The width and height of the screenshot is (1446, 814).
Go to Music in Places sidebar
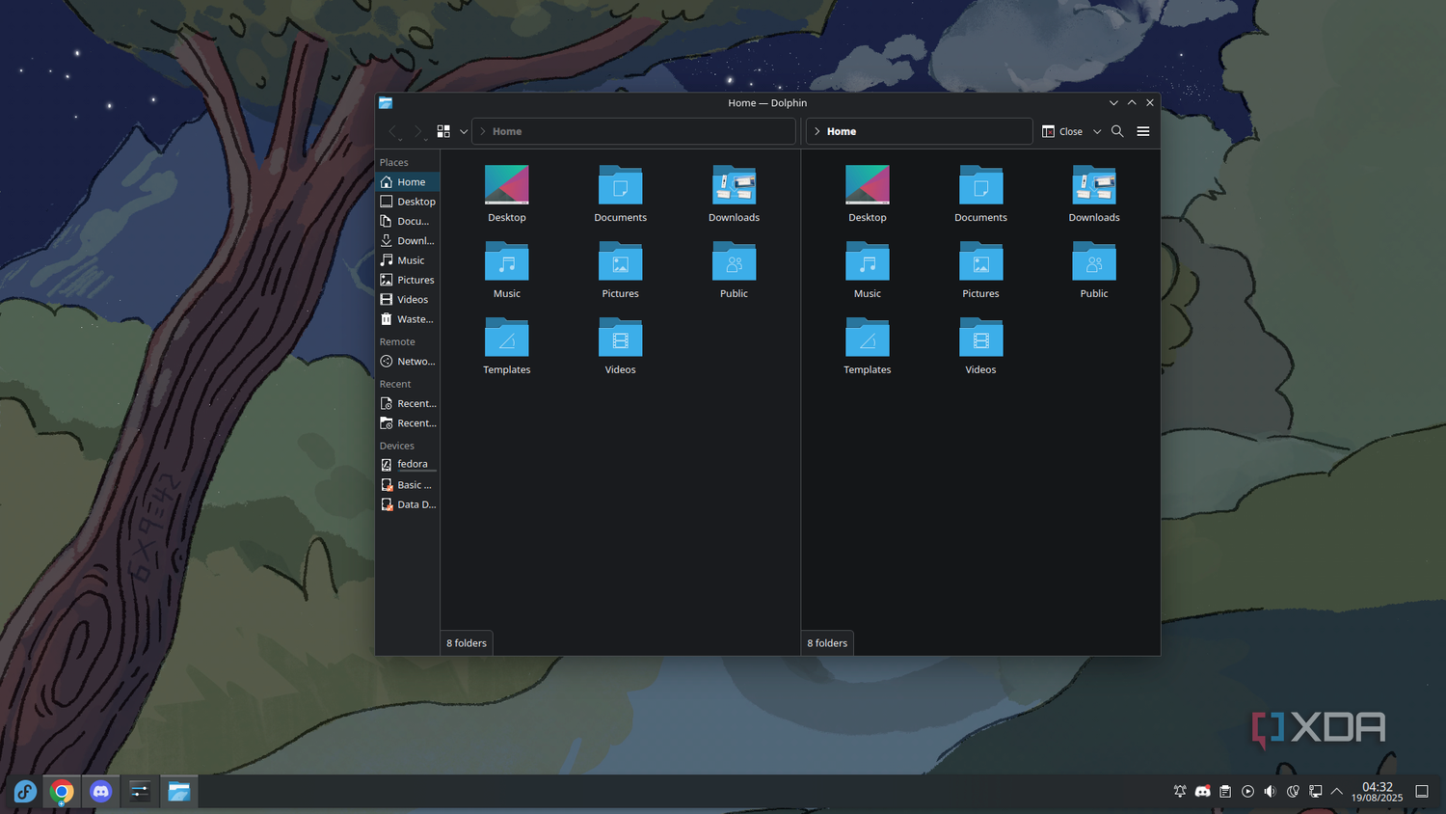point(408,260)
